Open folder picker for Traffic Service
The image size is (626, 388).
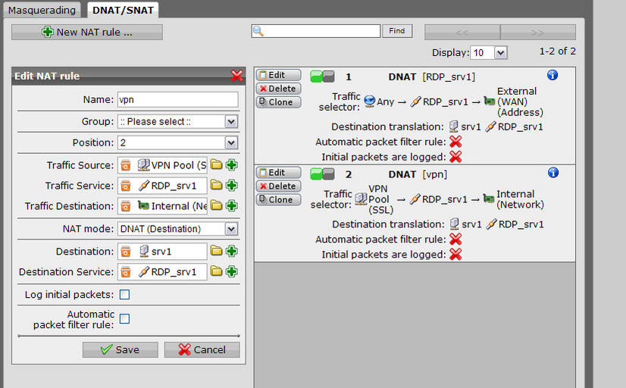(x=216, y=185)
